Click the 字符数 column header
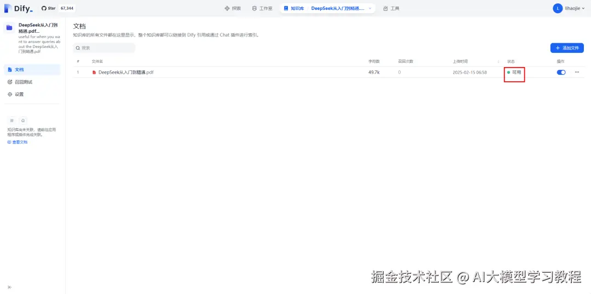The image size is (591, 294). pyautogui.click(x=374, y=62)
